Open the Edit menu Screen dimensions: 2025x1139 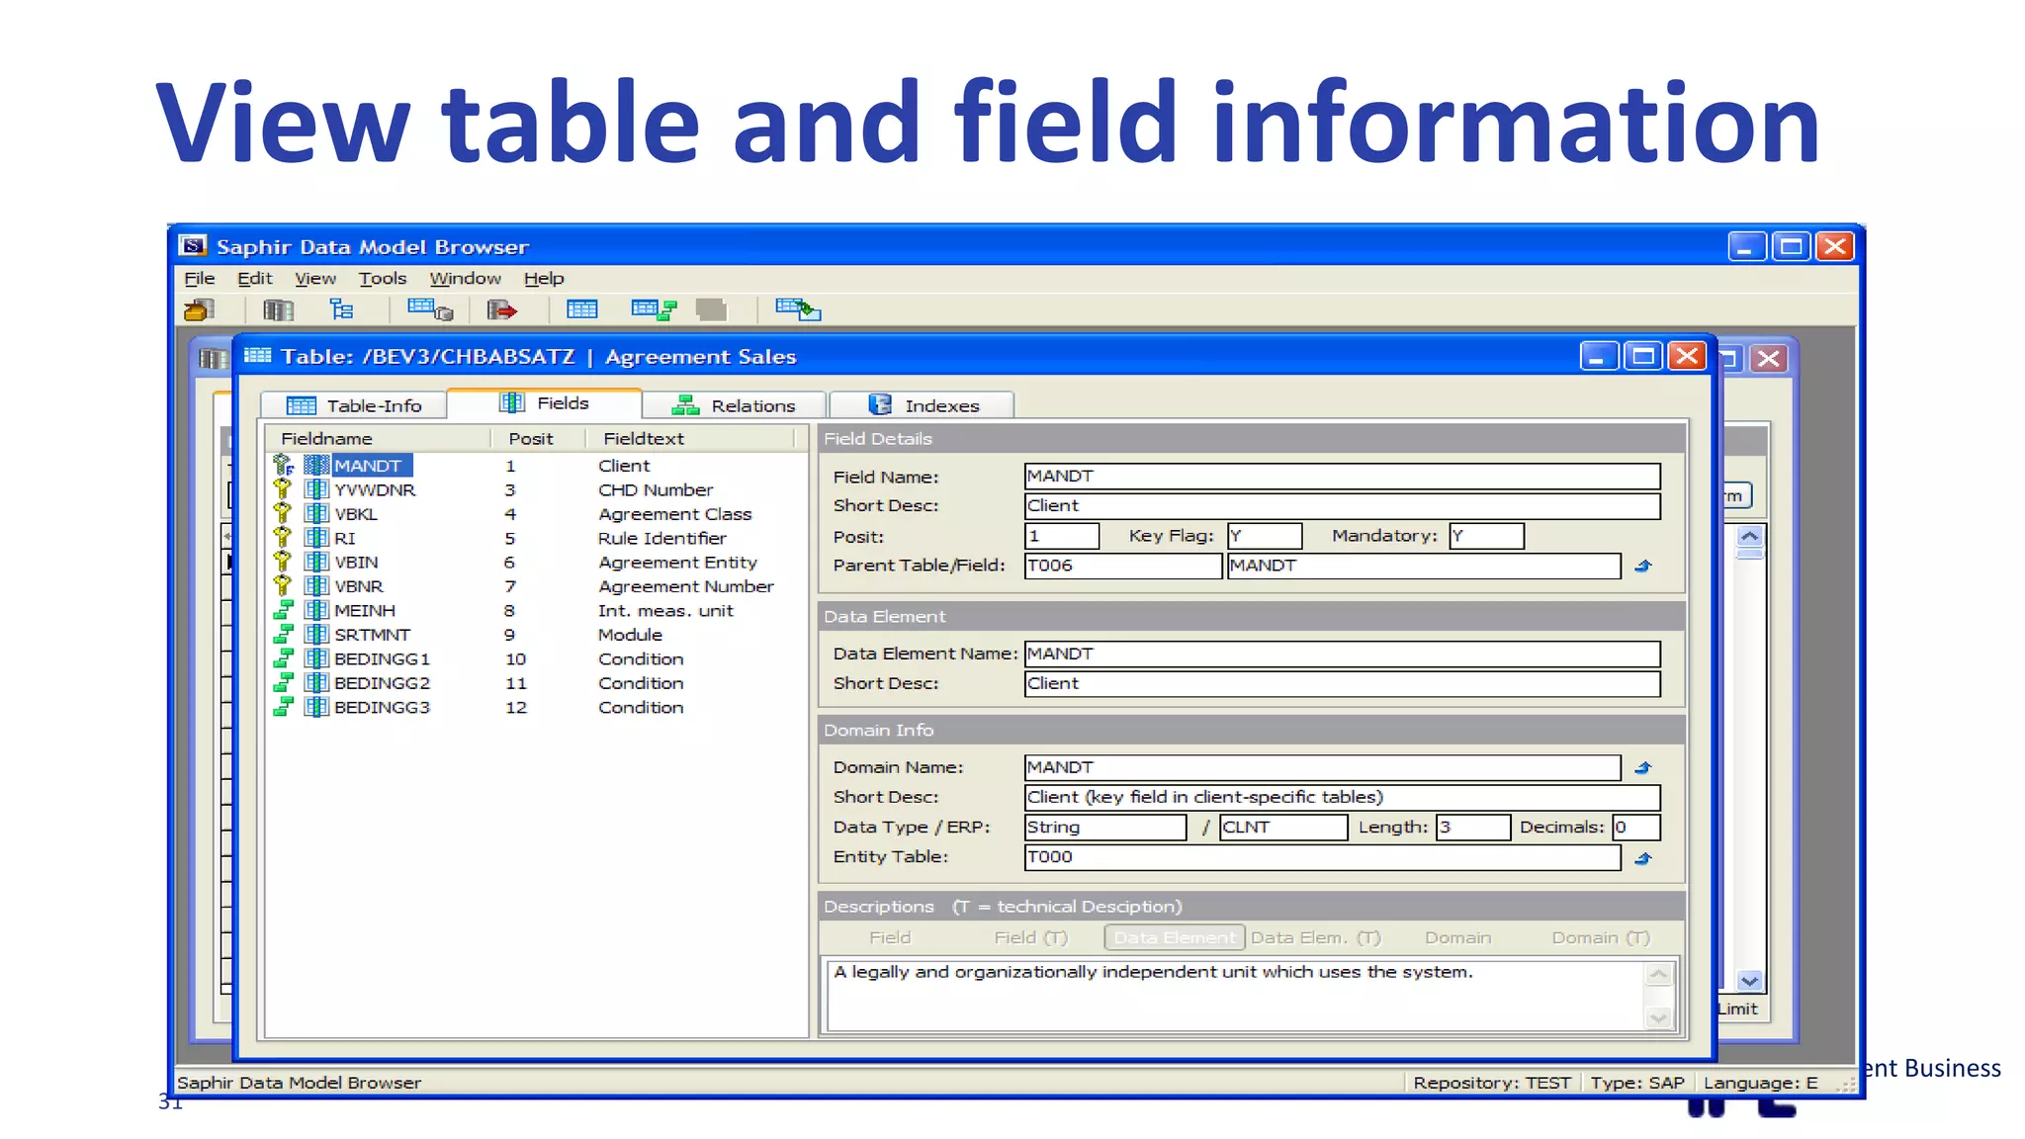pyautogui.click(x=254, y=279)
